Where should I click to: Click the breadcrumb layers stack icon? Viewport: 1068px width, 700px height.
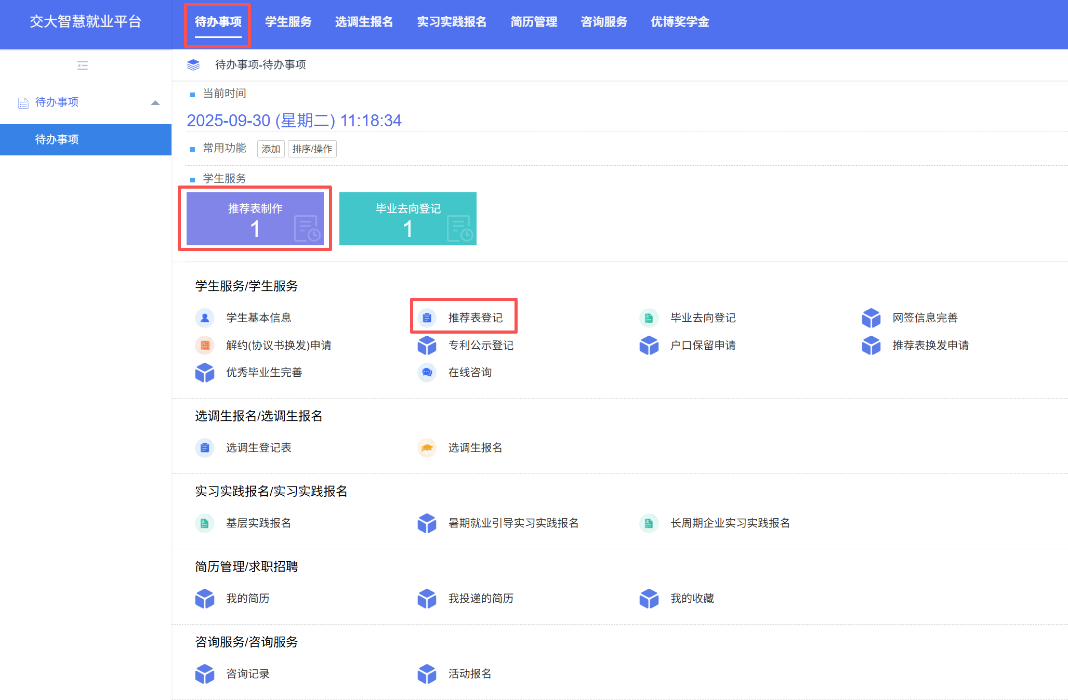[193, 64]
